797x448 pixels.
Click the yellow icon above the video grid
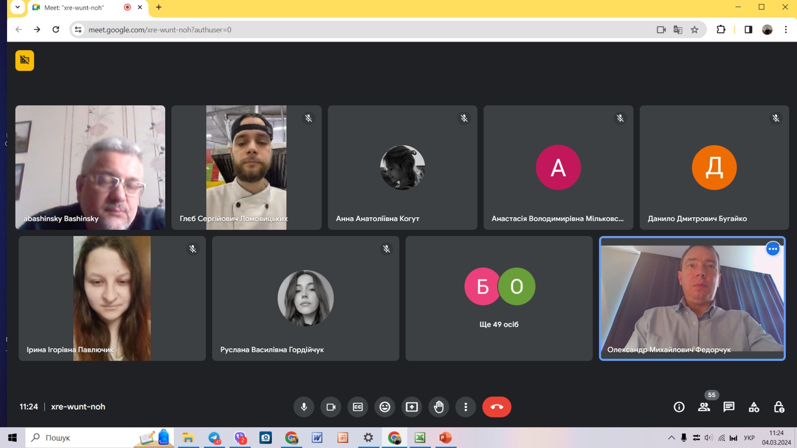click(25, 61)
